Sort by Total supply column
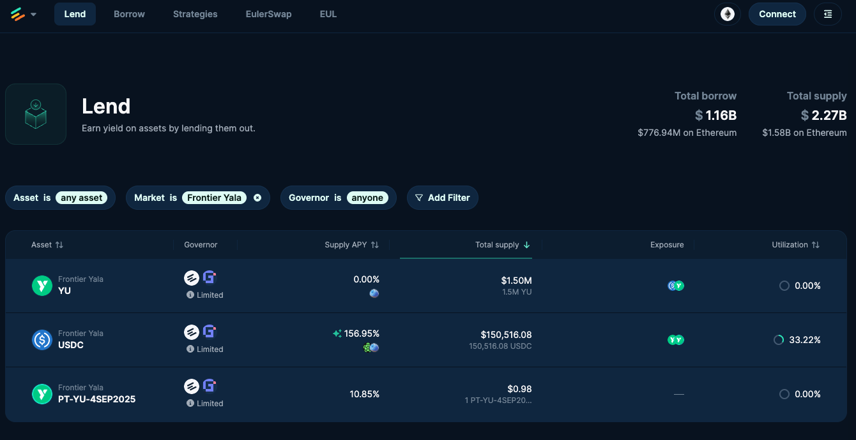Image resolution: width=856 pixels, height=440 pixels. (503, 245)
